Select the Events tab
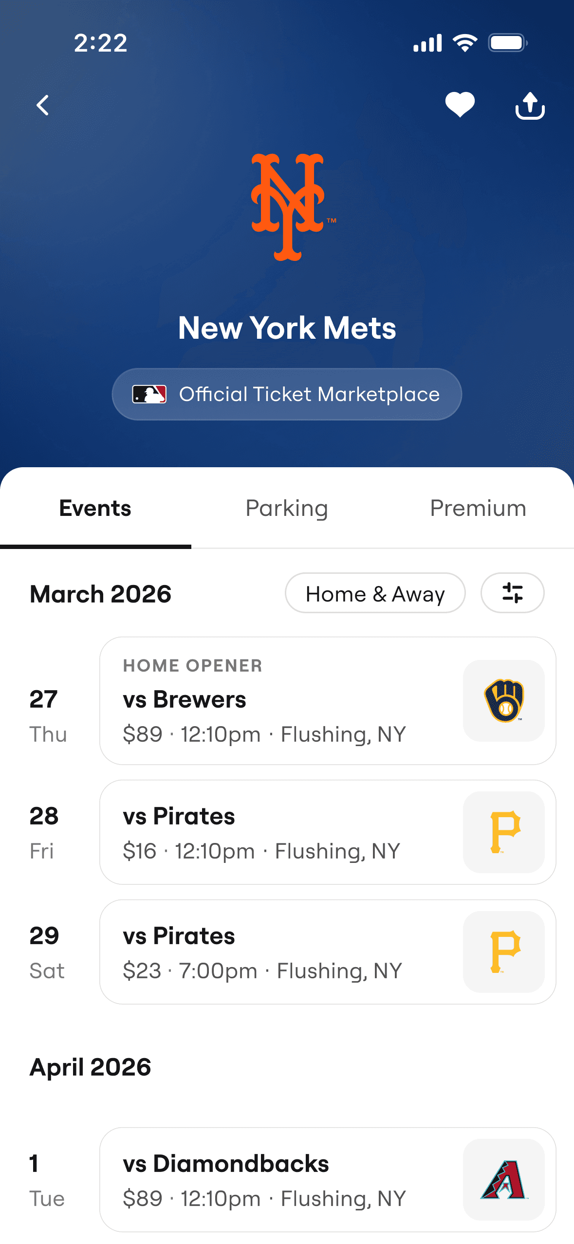Image resolution: width=574 pixels, height=1244 pixels. pos(95,508)
